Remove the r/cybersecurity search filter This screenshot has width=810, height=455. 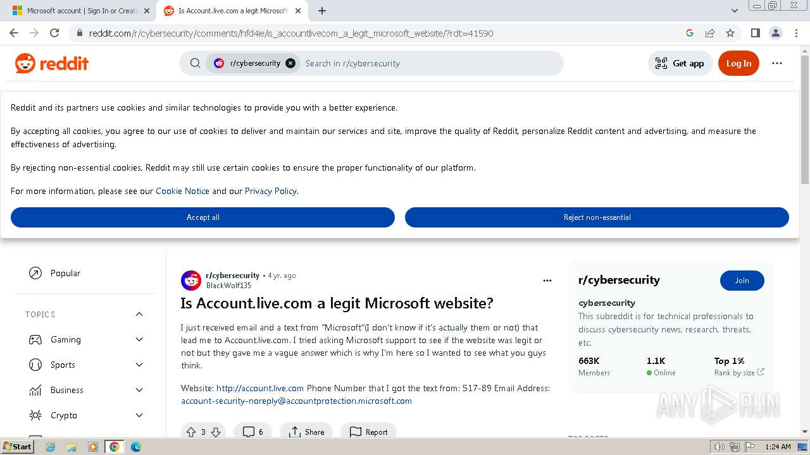point(290,63)
